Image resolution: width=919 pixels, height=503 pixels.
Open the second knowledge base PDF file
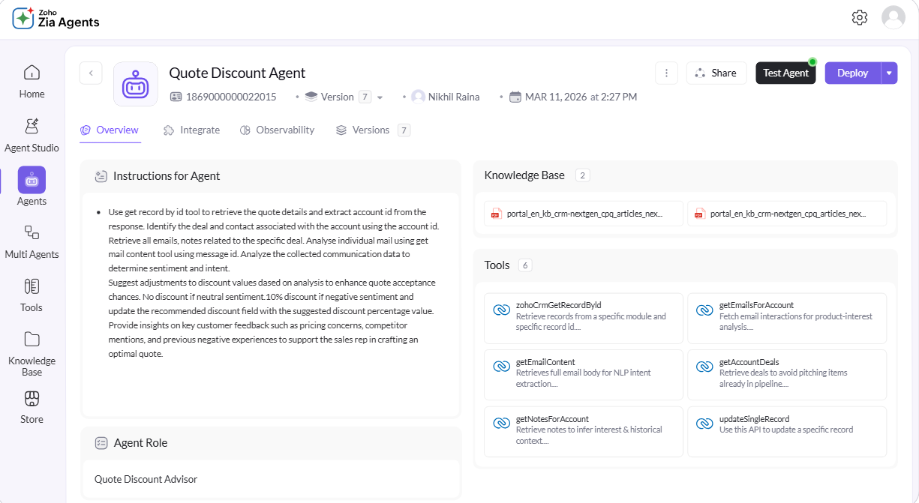[x=787, y=214]
